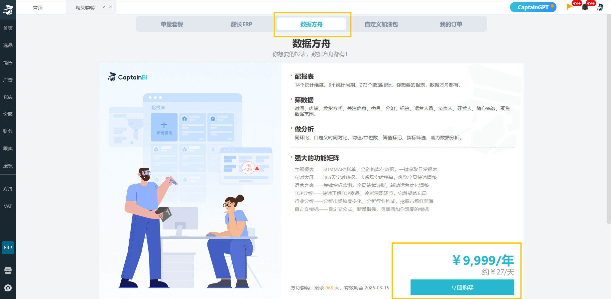The image size is (611, 299).
Task: Click the orange play video icon
Action: pyautogui.click(x=569, y=7)
